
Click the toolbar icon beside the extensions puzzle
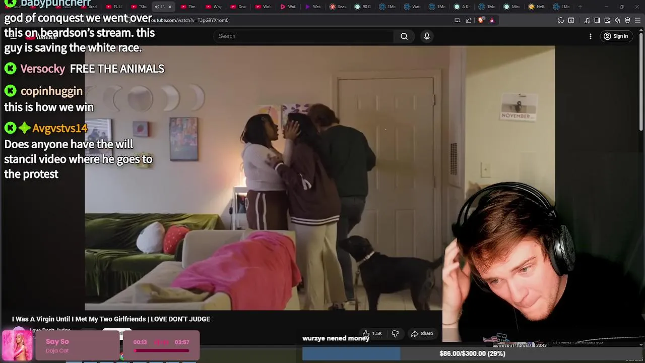tap(571, 20)
